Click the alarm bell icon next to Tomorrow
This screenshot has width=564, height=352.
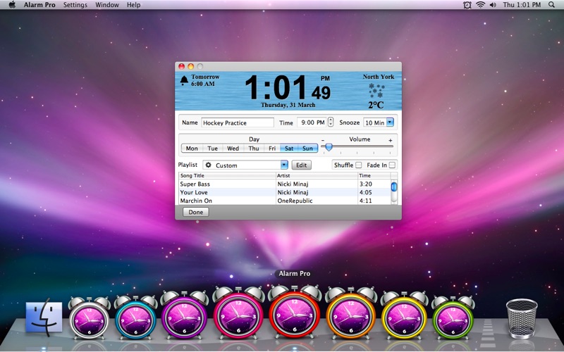pos(184,80)
